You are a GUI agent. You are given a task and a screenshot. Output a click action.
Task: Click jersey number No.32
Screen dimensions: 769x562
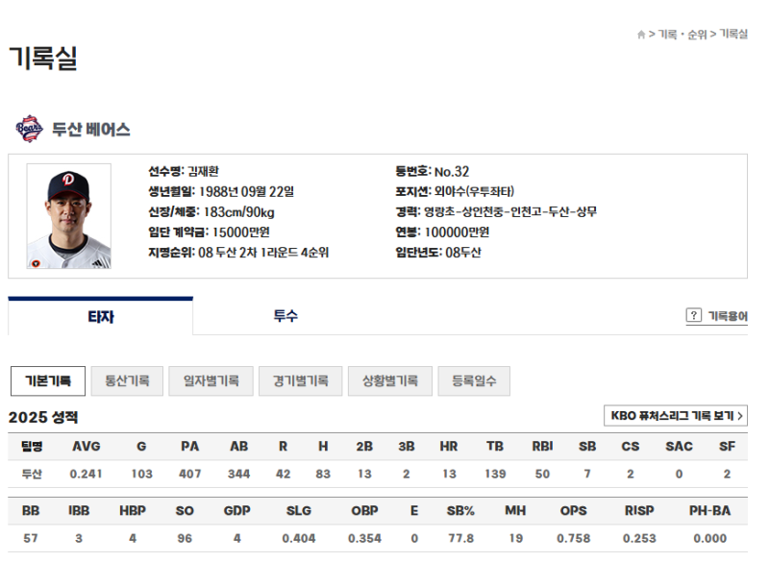(x=452, y=172)
